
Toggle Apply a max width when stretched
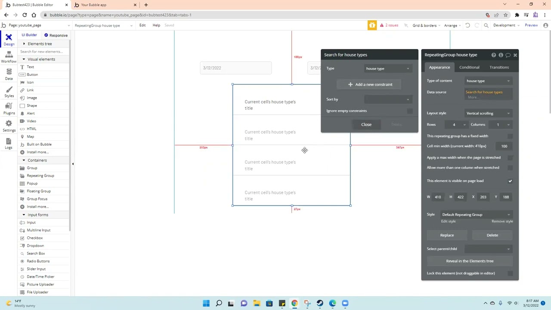tap(510, 158)
